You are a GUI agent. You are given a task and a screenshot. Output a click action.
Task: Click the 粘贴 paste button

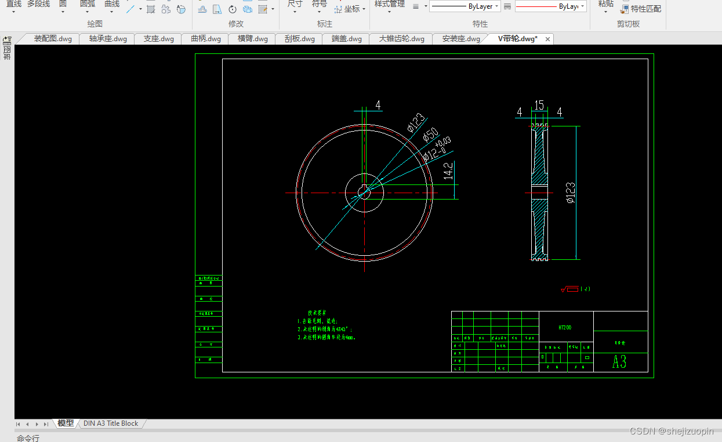[x=605, y=5]
